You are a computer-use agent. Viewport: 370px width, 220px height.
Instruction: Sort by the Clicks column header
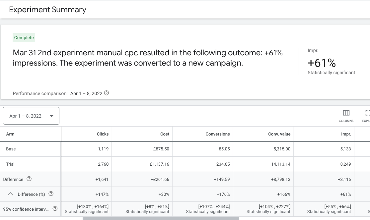103,134
